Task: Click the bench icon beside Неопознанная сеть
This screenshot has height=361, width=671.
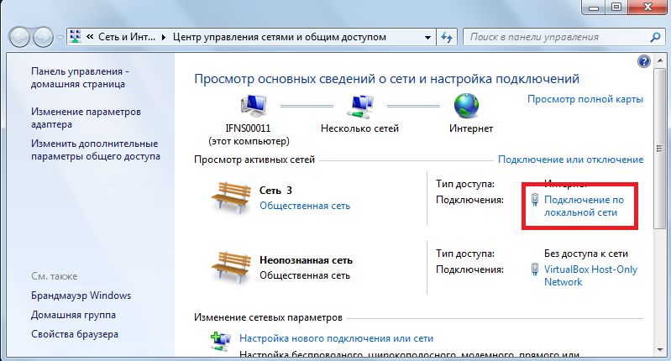Action: (228, 267)
